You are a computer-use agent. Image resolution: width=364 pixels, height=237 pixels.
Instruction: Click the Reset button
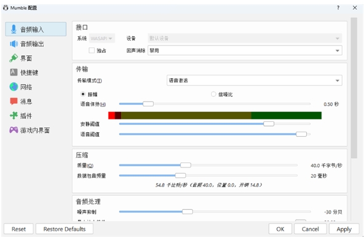tap(18, 229)
